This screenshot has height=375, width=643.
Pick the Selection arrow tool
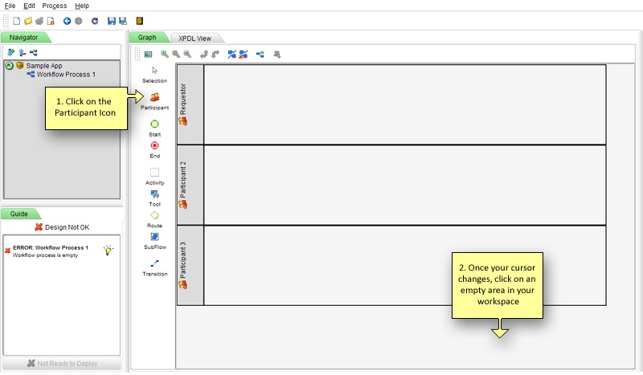(154, 71)
